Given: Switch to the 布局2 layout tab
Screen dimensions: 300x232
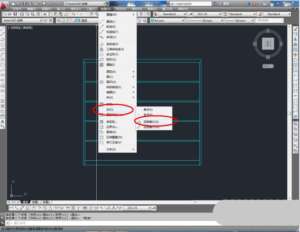Looking at the screenshot, I should tap(46, 202).
